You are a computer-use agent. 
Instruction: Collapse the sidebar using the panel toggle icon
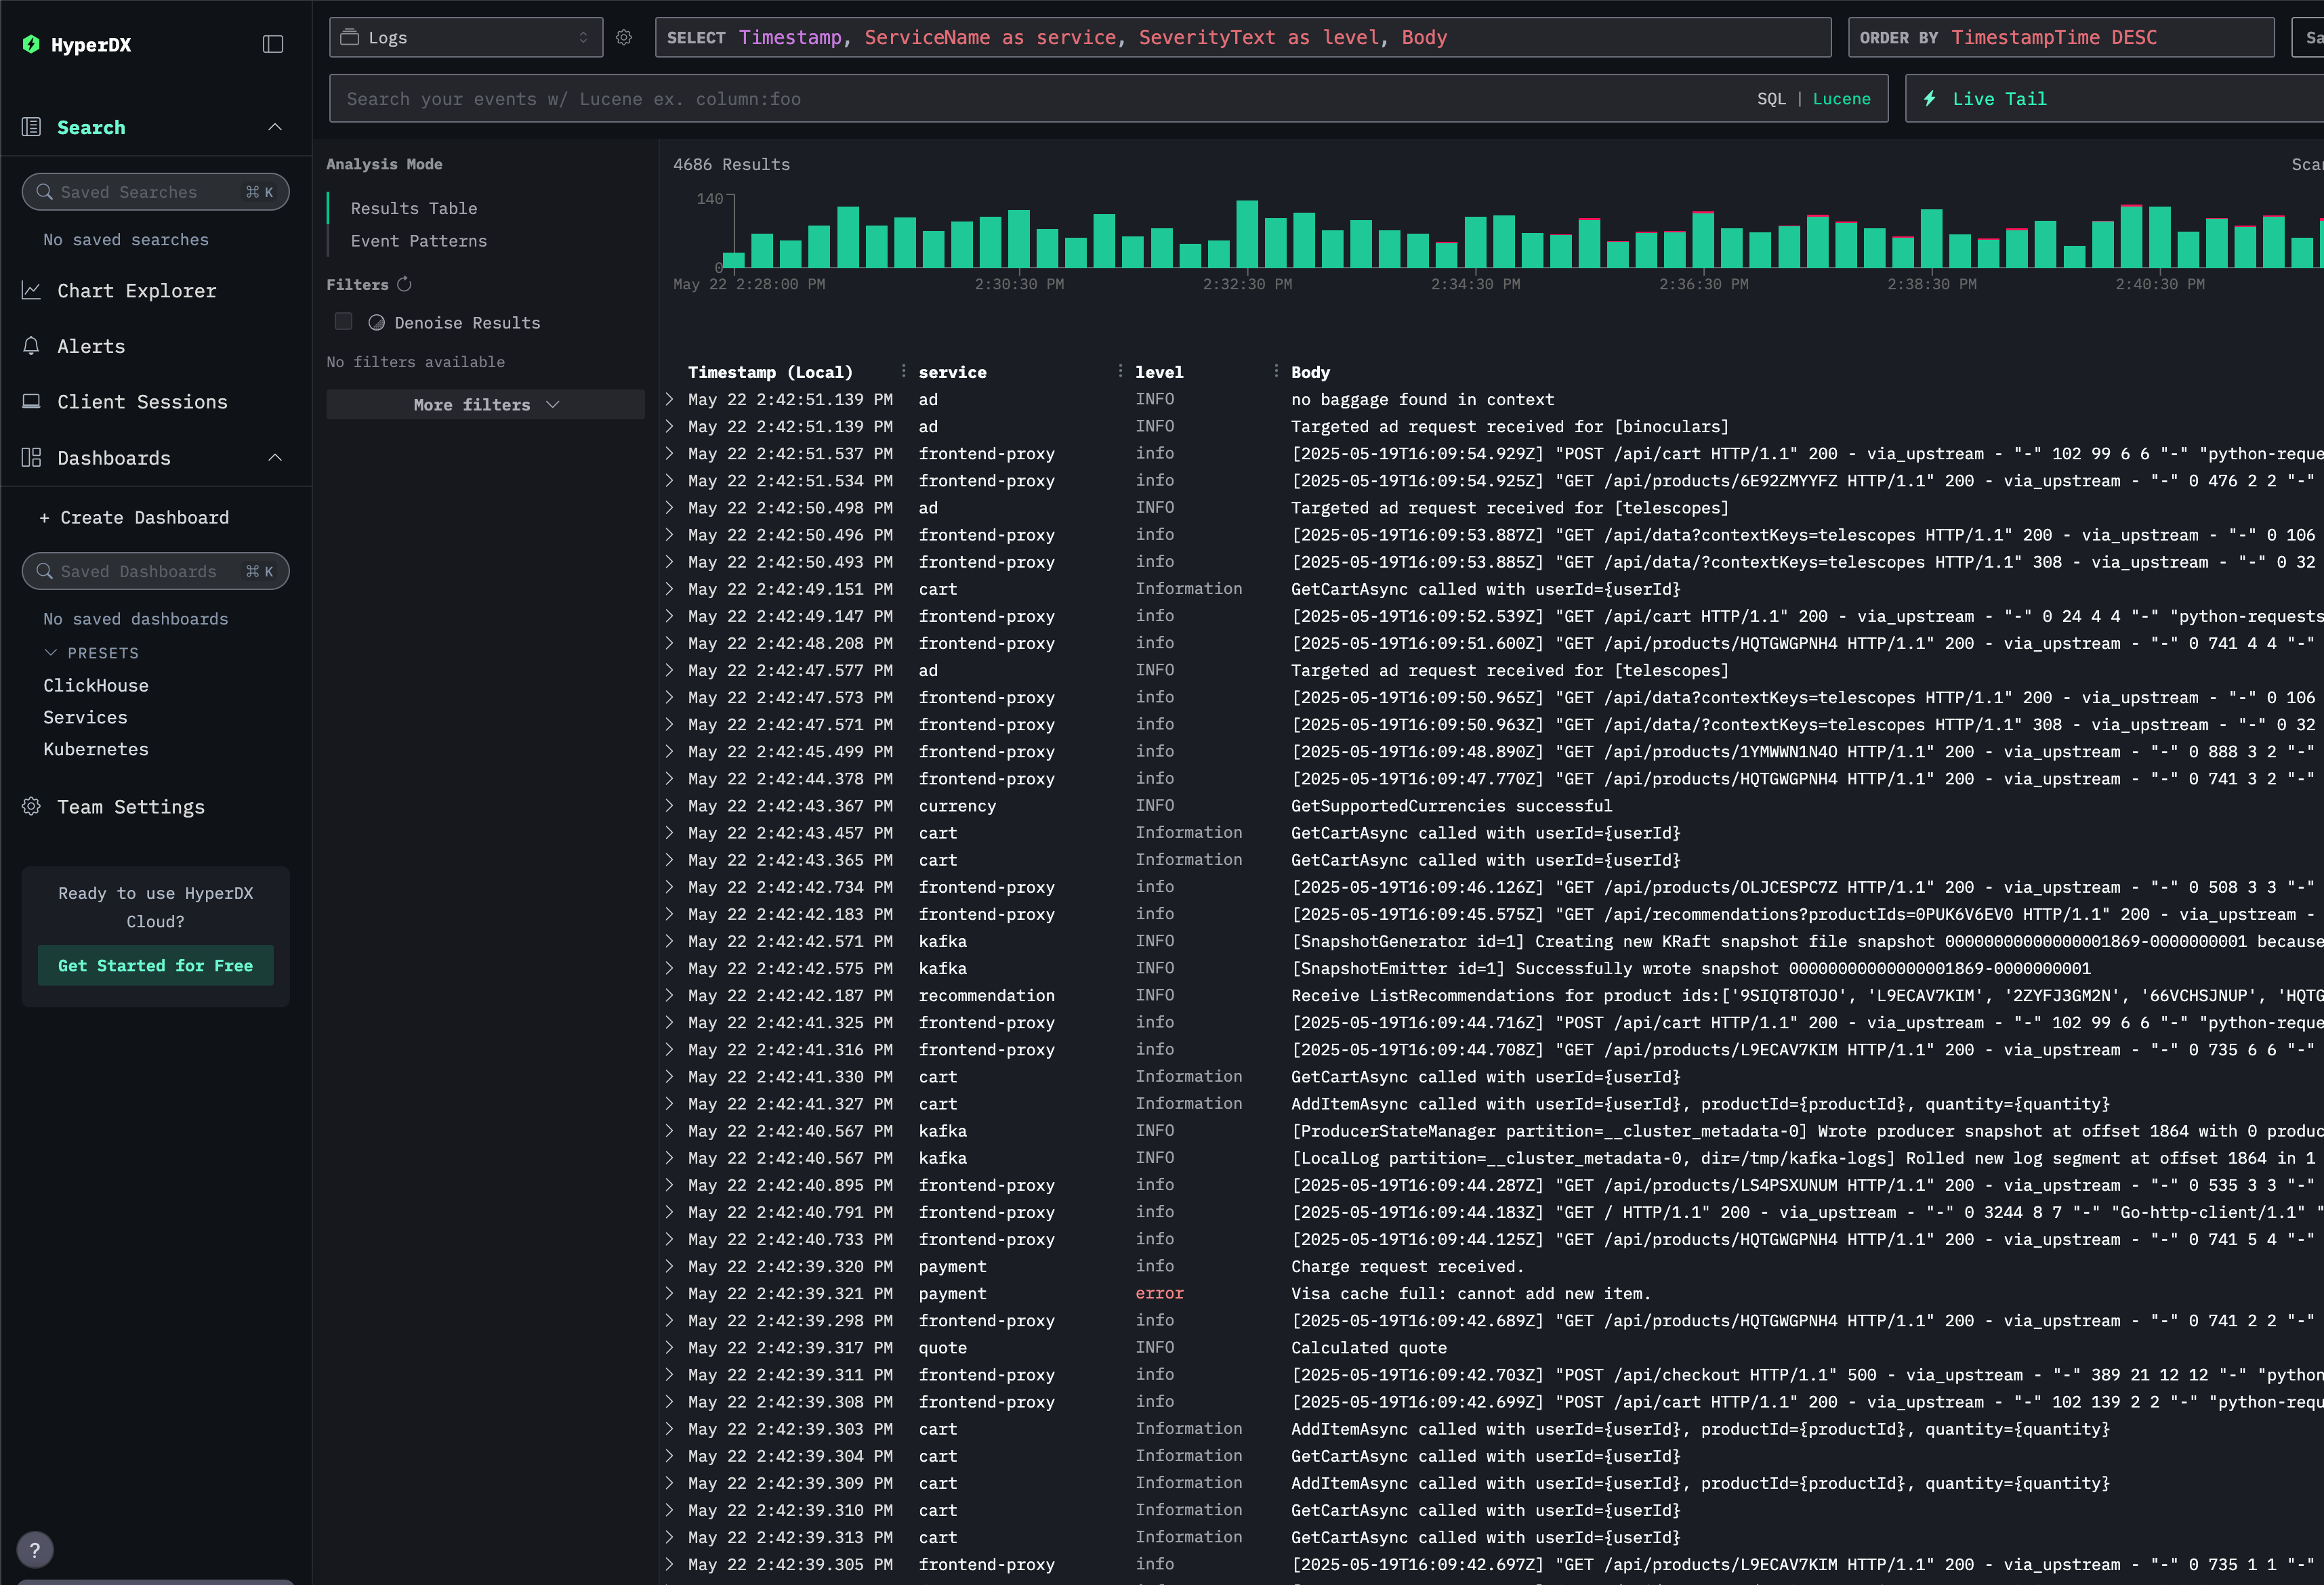point(273,43)
